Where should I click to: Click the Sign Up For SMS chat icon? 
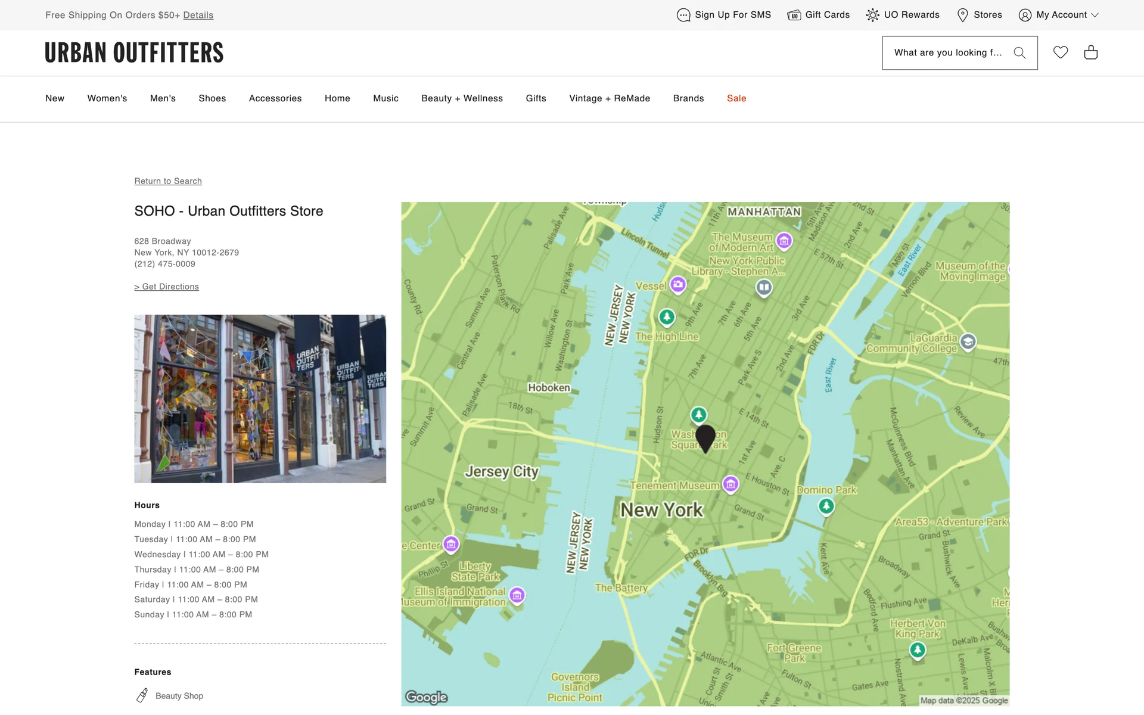(x=683, y=15)
